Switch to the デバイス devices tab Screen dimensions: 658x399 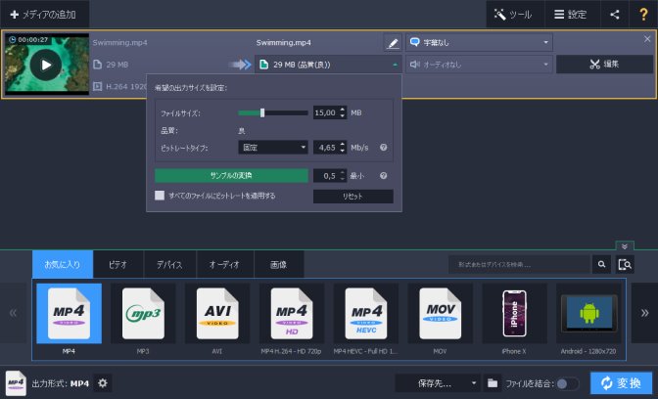[x=169, y=264]
